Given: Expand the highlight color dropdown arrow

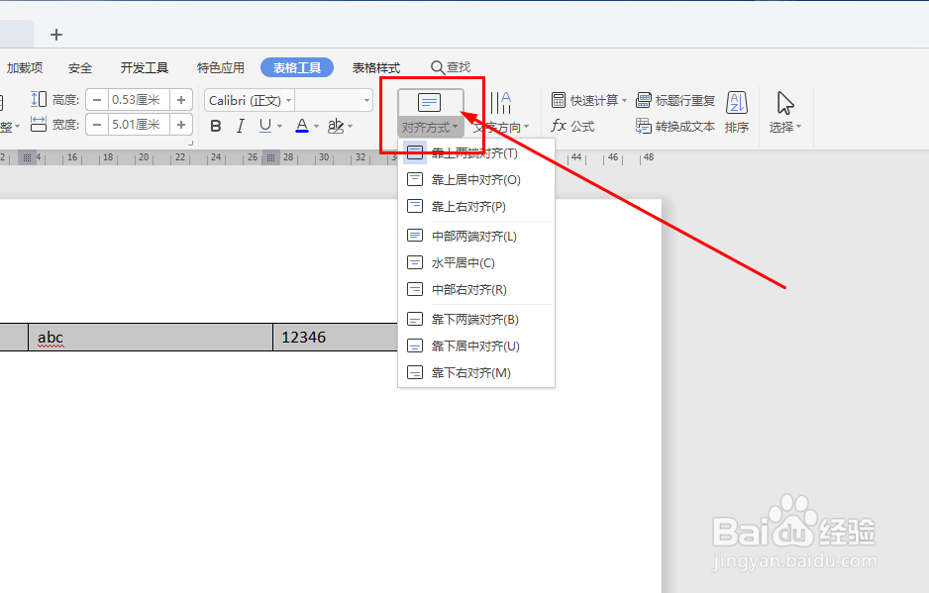Looking at the screenshot, I should [x=351, y=126].
